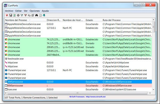
Task: Click ord08s06-in-f16.1... host cell
Action: coord(73,44)
